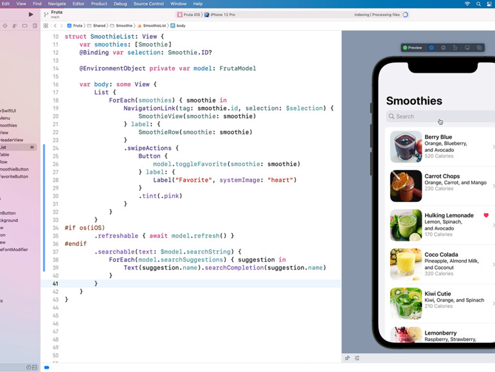
Task: Choose the iPhone 12 Pro run destination
Action: (x=220, y=15)
